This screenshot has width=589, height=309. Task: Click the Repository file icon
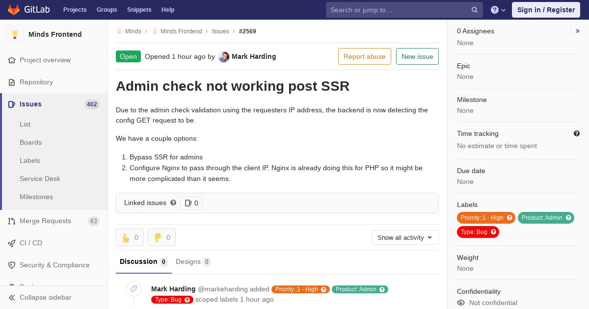coord(12,82)
